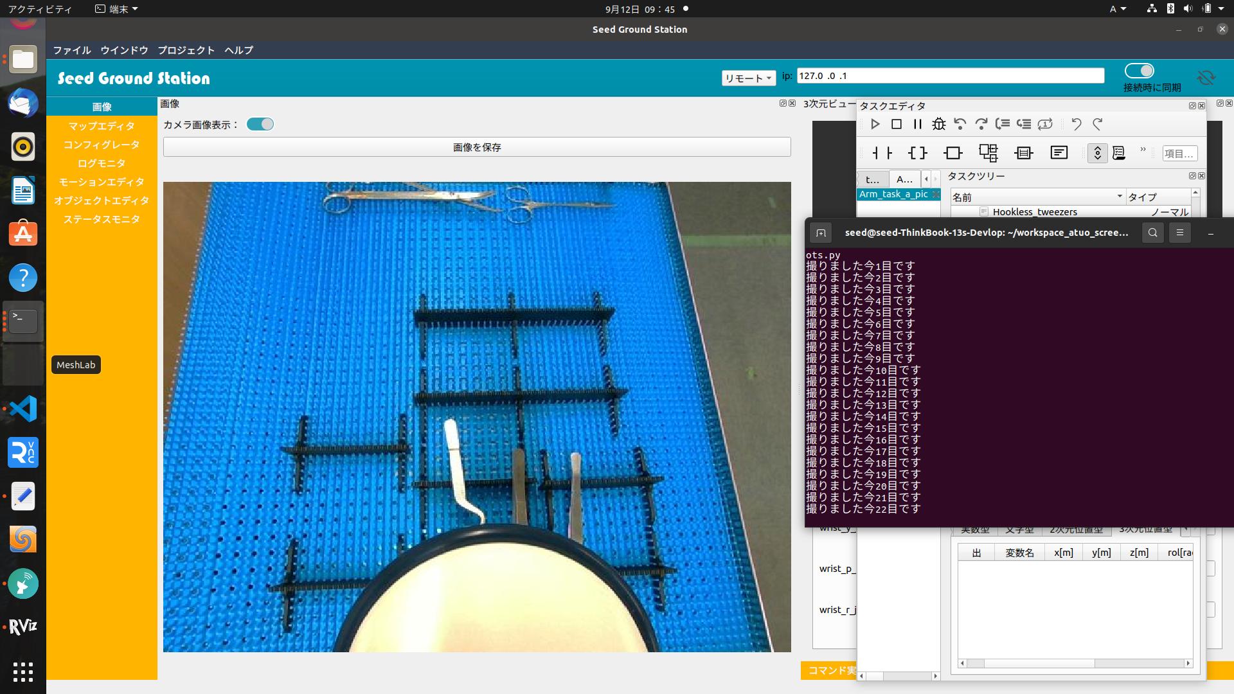Insert the single box task node
The width and height of the screenshot is (1234, 694).
952,153
